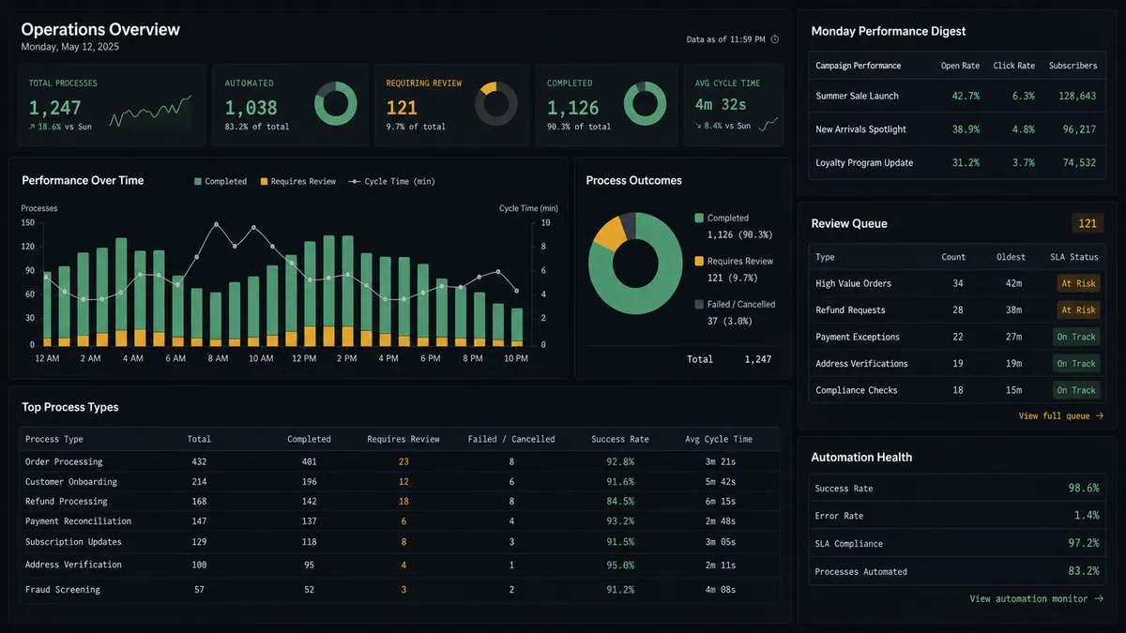1126x633 pixels.
Task: Click At Risk status for Refund Requests
Action: (1078, 309)
